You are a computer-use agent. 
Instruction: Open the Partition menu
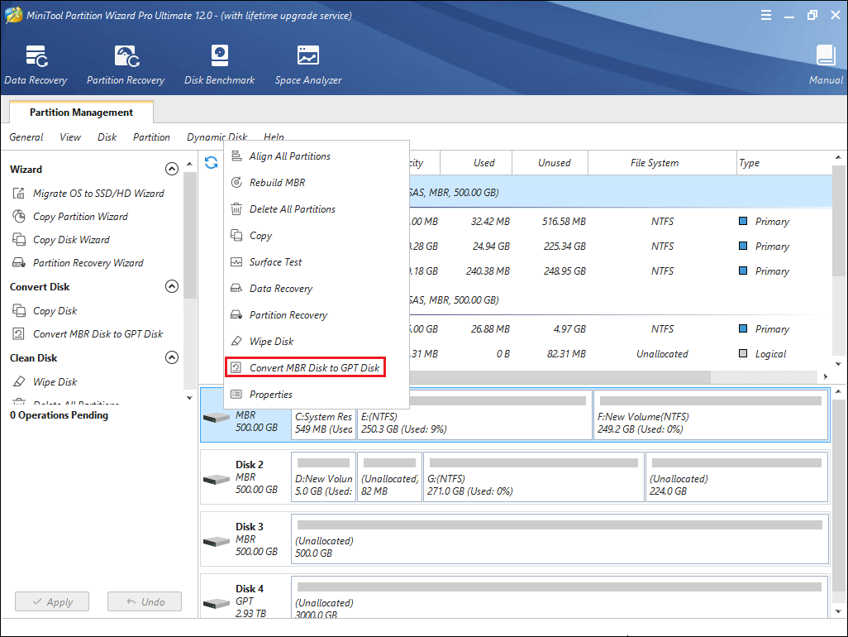(151, 137)
